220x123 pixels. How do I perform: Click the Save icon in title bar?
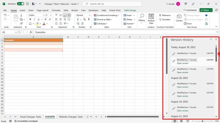pos(27,4)
